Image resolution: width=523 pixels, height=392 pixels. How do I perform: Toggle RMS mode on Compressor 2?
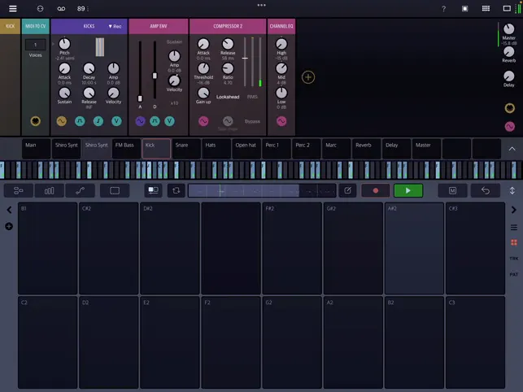click(252, 97)
